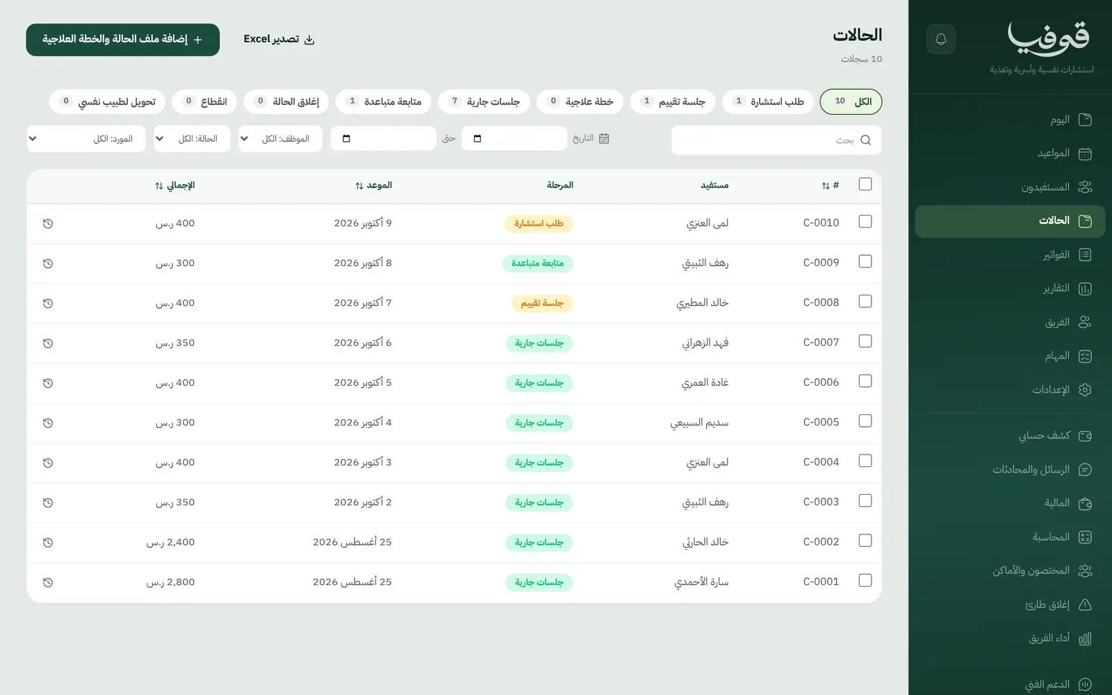Open the المالية finance page

click(x=1010, y=503)
